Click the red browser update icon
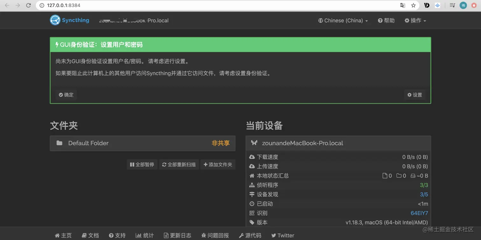Screen dimensions: 481x240 coord(474,5)
